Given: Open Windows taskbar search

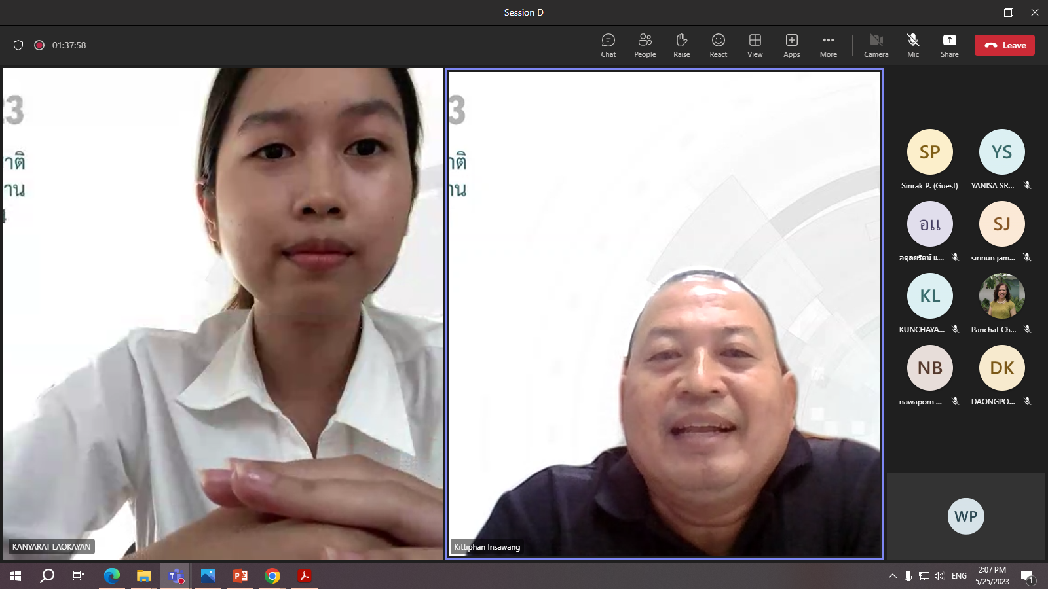Looking at the screenshot, I should (47, 576).
